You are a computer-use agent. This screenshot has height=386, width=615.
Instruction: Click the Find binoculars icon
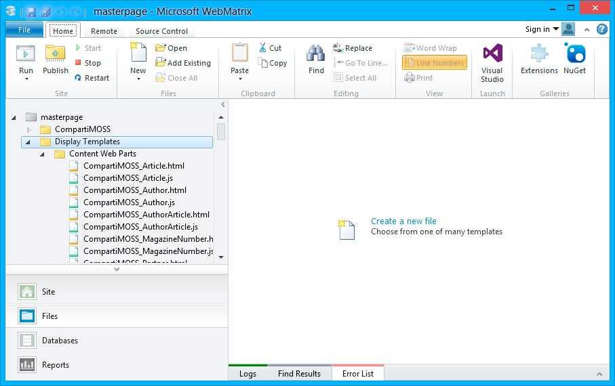[316, 53]
